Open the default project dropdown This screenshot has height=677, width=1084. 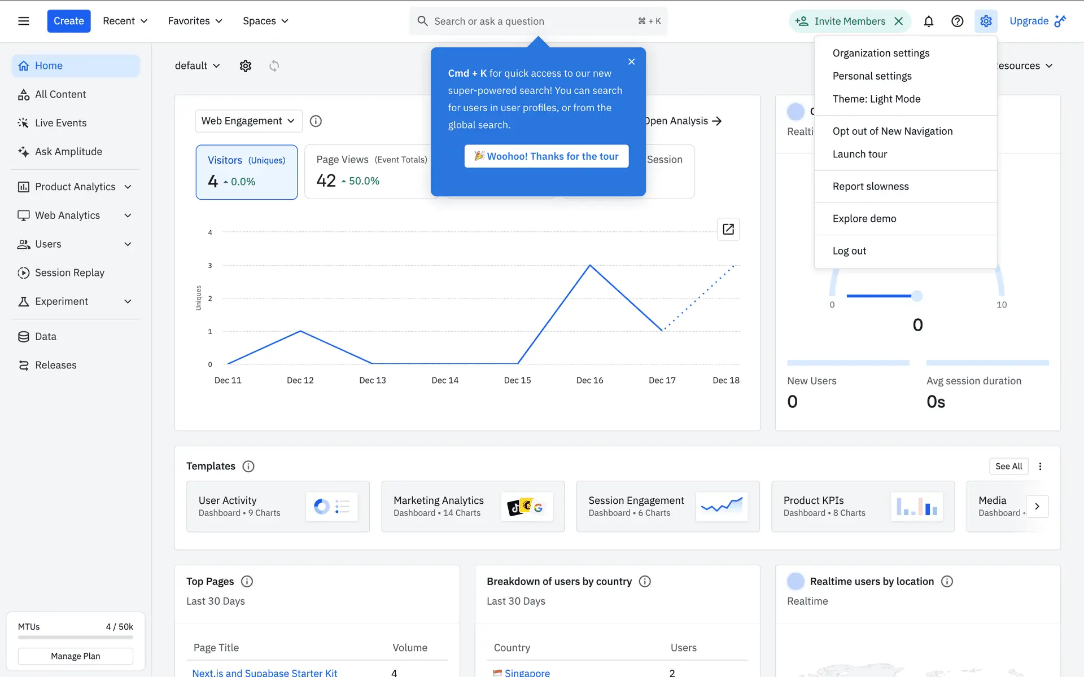click(197, 66)
